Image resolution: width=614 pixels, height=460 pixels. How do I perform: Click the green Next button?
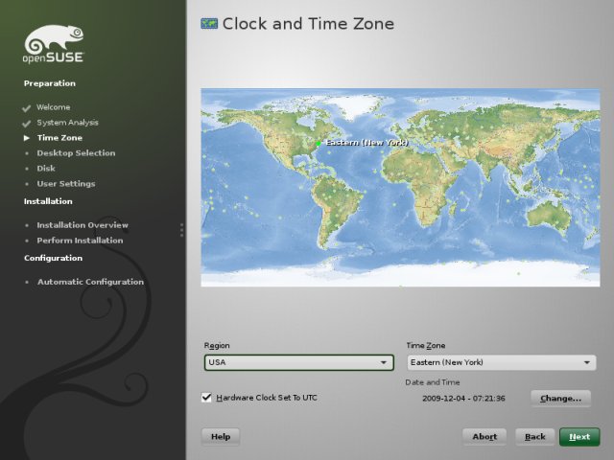pyautogui.click(x=579, y=437)
